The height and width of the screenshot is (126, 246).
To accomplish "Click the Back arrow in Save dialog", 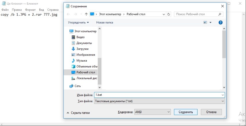I will click(68, 14).
